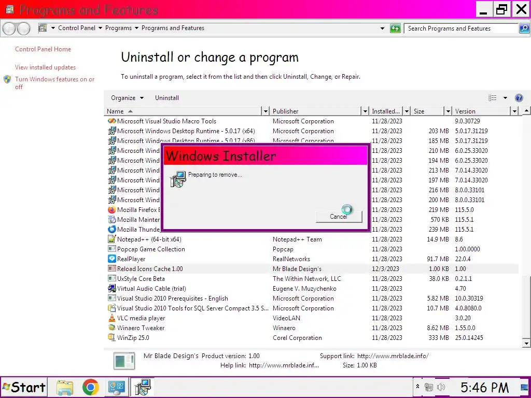Sort by the Version column header
Image resolution: width=531 pixels, height=398 pixels.
pos(482,111)
